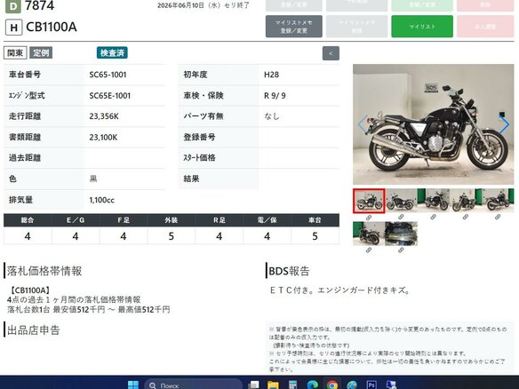
Task: Select the left-facing side-view thumbnail
Action: [x=401, y=201]
